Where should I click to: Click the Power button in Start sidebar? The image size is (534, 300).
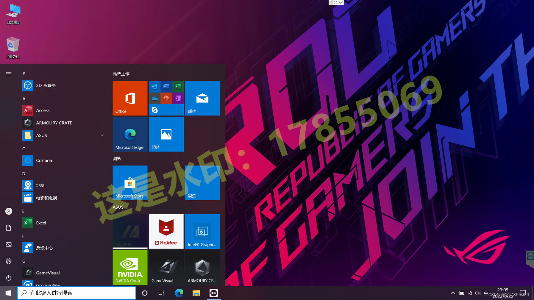click(x=9, y=278)
